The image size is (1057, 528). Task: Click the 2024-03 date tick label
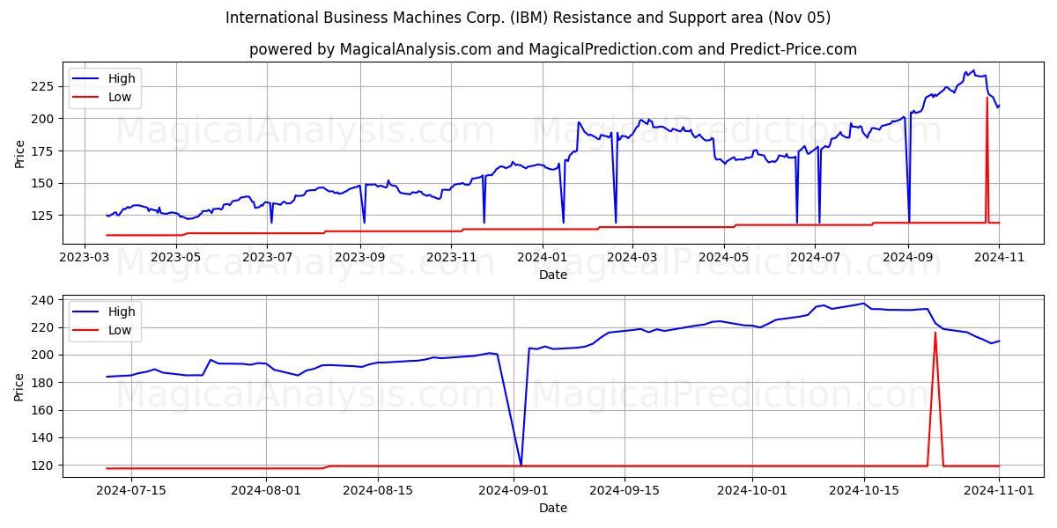coord(633,258)
